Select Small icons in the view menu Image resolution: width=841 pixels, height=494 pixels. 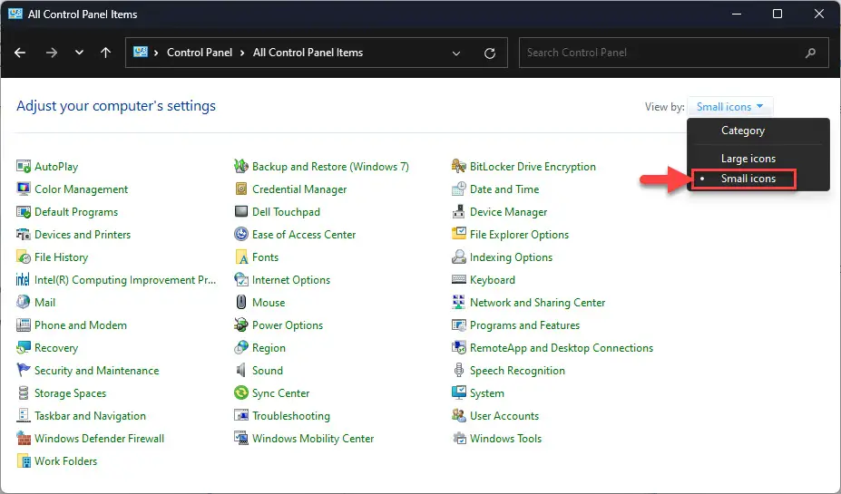coord(748,179)
